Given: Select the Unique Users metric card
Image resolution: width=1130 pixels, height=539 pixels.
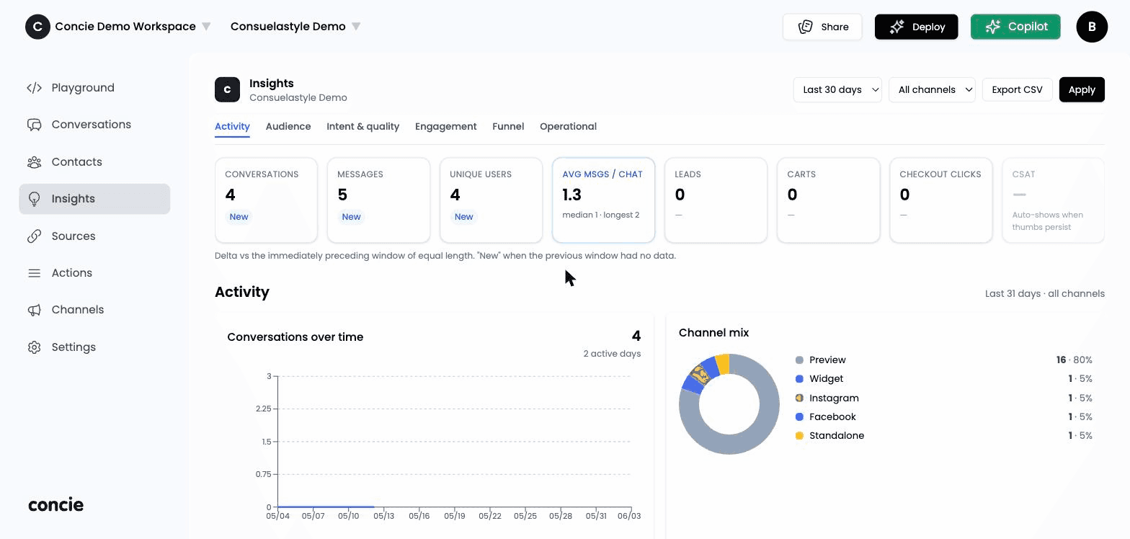Looking at the screenshot, I should (x=491, y=200).
